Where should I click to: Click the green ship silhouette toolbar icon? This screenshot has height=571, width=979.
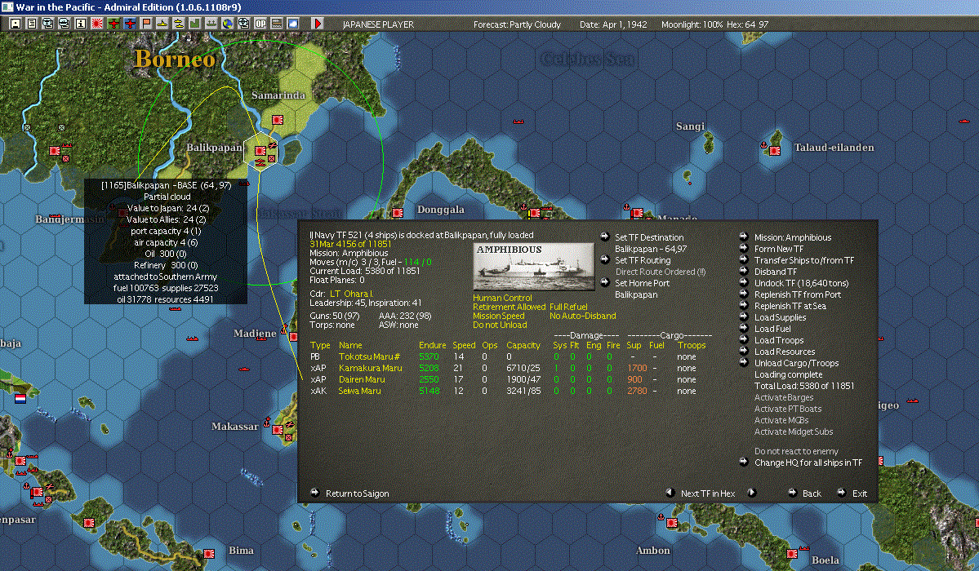coord(211,24)
